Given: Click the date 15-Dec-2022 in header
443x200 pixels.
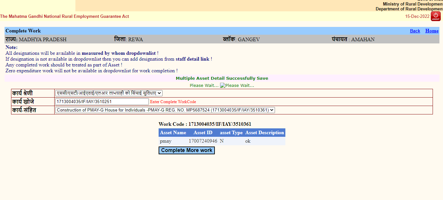Looking at the screenshot, I should click(x=417, y=17).
